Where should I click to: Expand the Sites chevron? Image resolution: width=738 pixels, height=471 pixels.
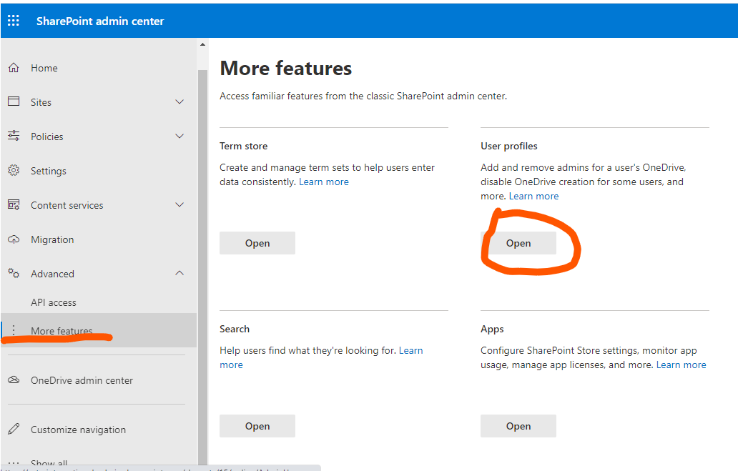point(179,101)
